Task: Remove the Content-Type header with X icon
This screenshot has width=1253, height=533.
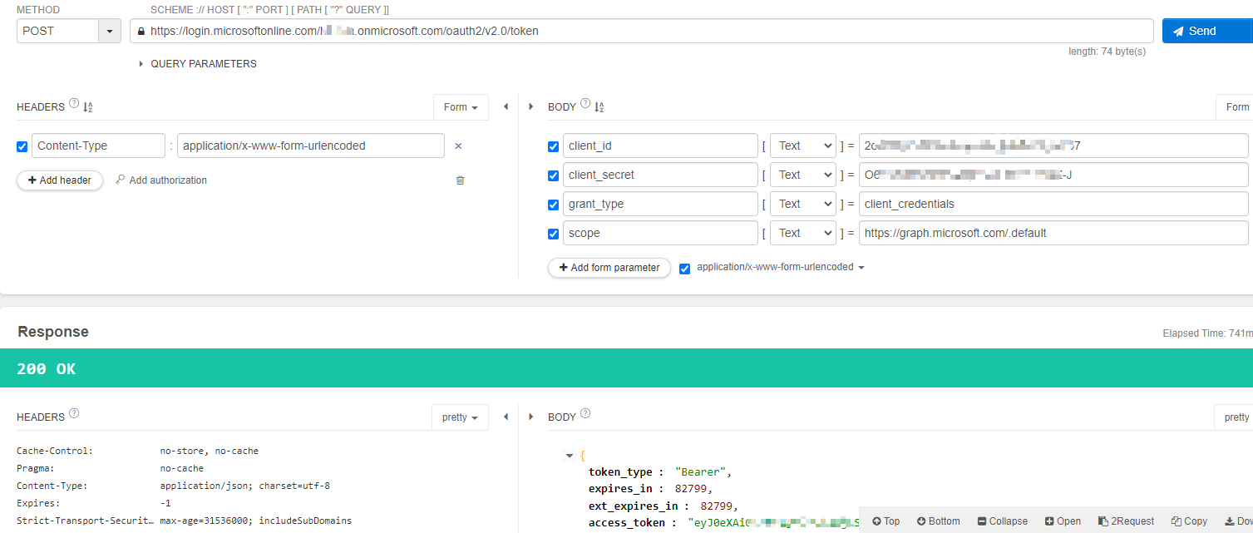Action: (x=458, y=146)
